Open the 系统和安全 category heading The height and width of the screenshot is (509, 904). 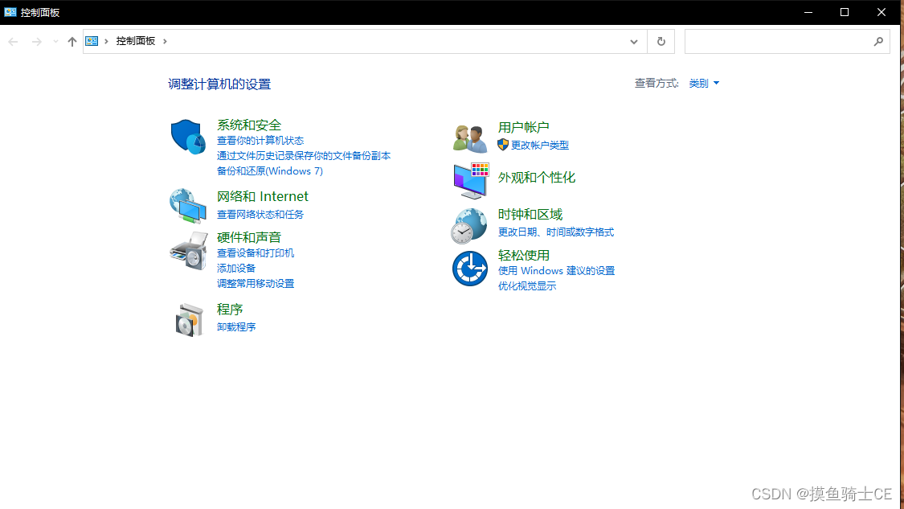coord(249,125)
